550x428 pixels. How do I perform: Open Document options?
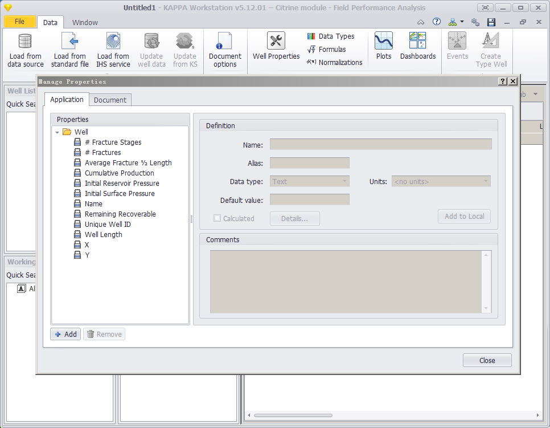(x=225, y=50)
